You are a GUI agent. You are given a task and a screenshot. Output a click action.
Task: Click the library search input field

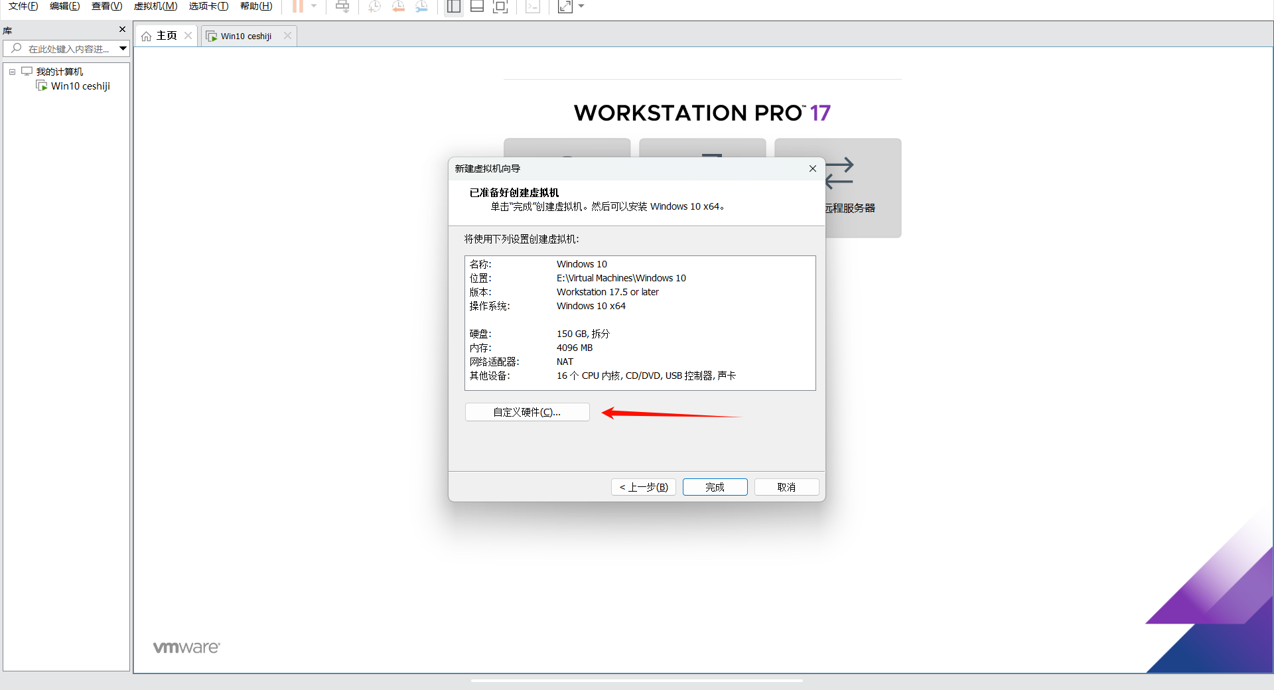click(68, 48)
